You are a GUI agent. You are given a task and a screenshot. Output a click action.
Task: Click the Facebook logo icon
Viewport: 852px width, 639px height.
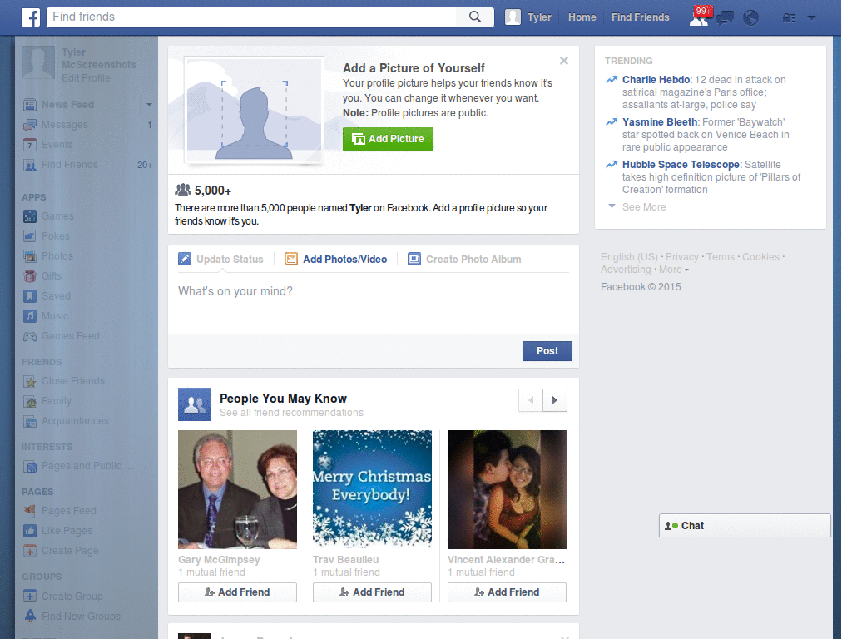click(x=31, y=17)
